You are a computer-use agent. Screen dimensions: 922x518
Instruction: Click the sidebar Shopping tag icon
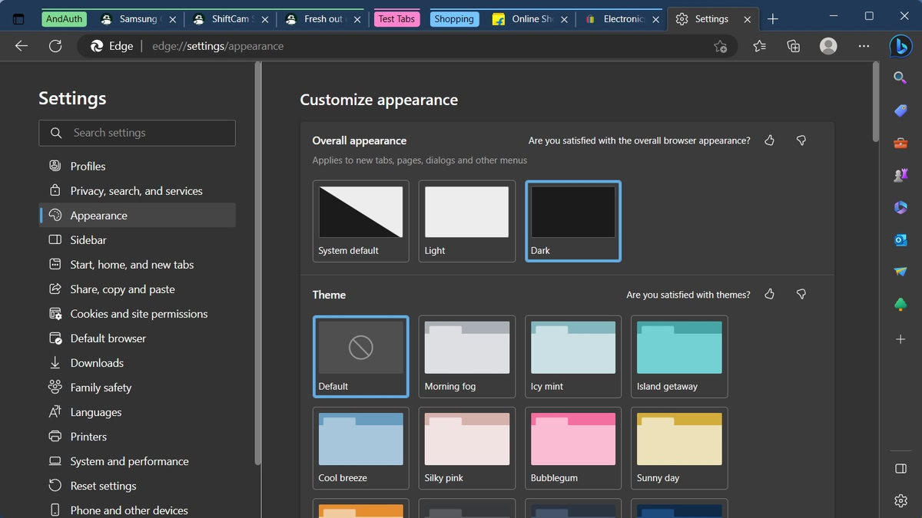tap(900, 111)
